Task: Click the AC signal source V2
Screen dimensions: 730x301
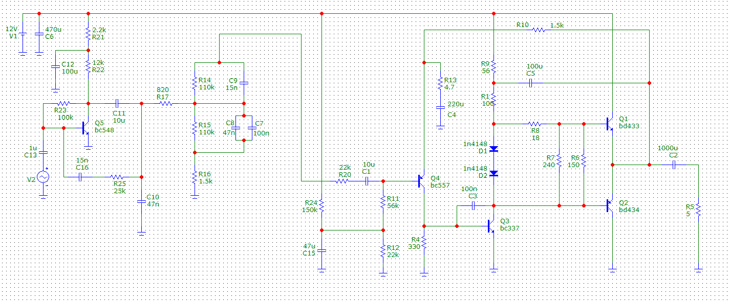Action: pyautogui.click(x=43, y=177)
